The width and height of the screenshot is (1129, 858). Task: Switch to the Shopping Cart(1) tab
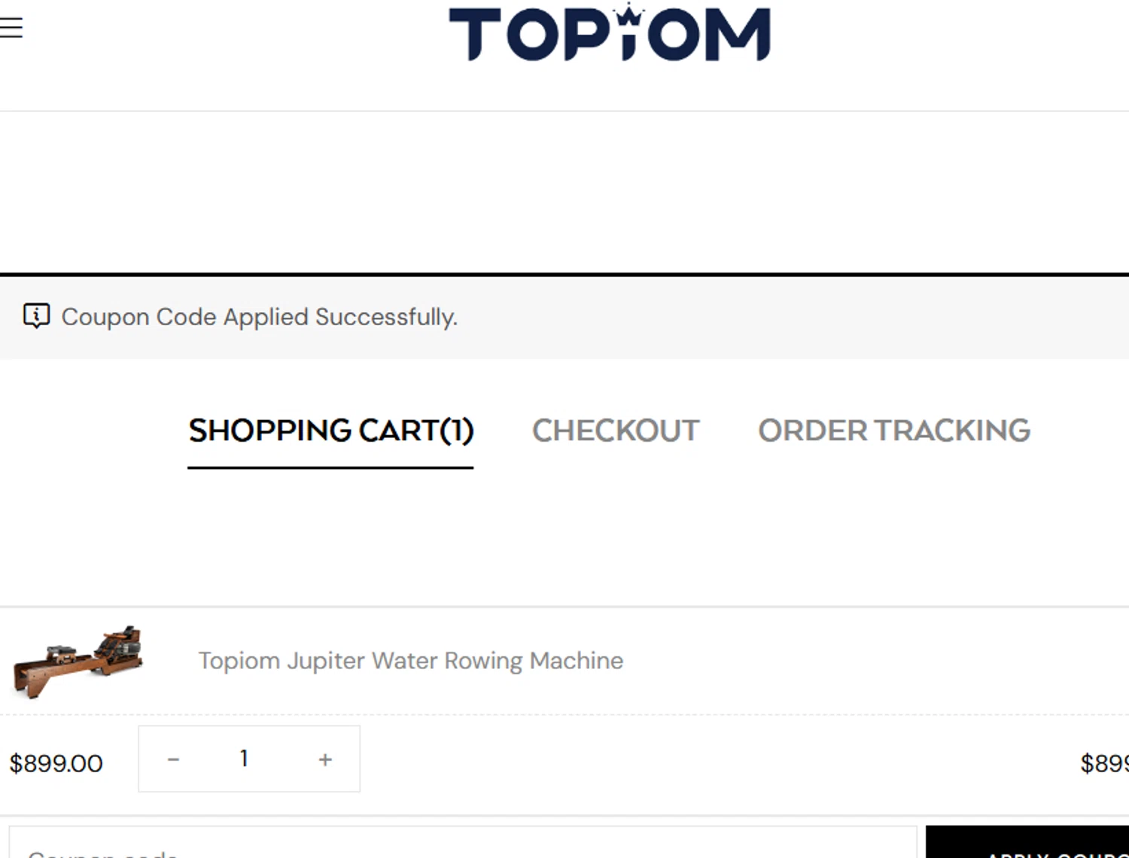(x=330, y=431)
